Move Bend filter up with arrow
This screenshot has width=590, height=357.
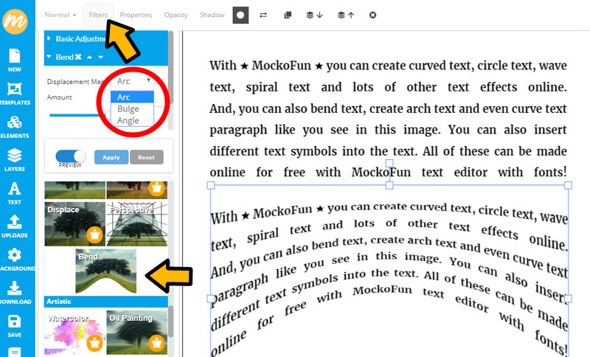point(89,58)
